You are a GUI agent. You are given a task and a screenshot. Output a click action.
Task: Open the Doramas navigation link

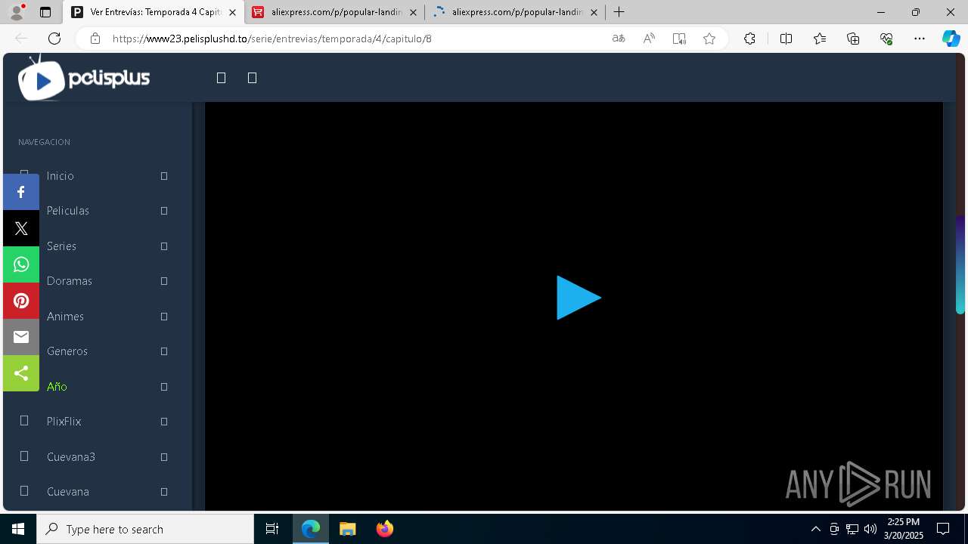pyautogui.click(x=70, y=281)
